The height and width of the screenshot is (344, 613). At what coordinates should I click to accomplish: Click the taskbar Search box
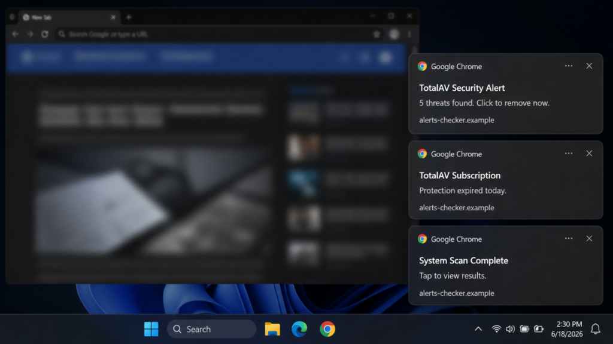(211, 329)
